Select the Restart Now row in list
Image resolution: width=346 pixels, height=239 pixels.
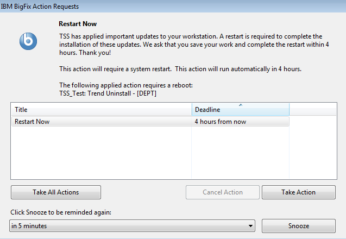pos(150,122)
